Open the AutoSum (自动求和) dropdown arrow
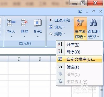Screen dimensions: 104x97 pyautogui.click(x=72, y=20)
